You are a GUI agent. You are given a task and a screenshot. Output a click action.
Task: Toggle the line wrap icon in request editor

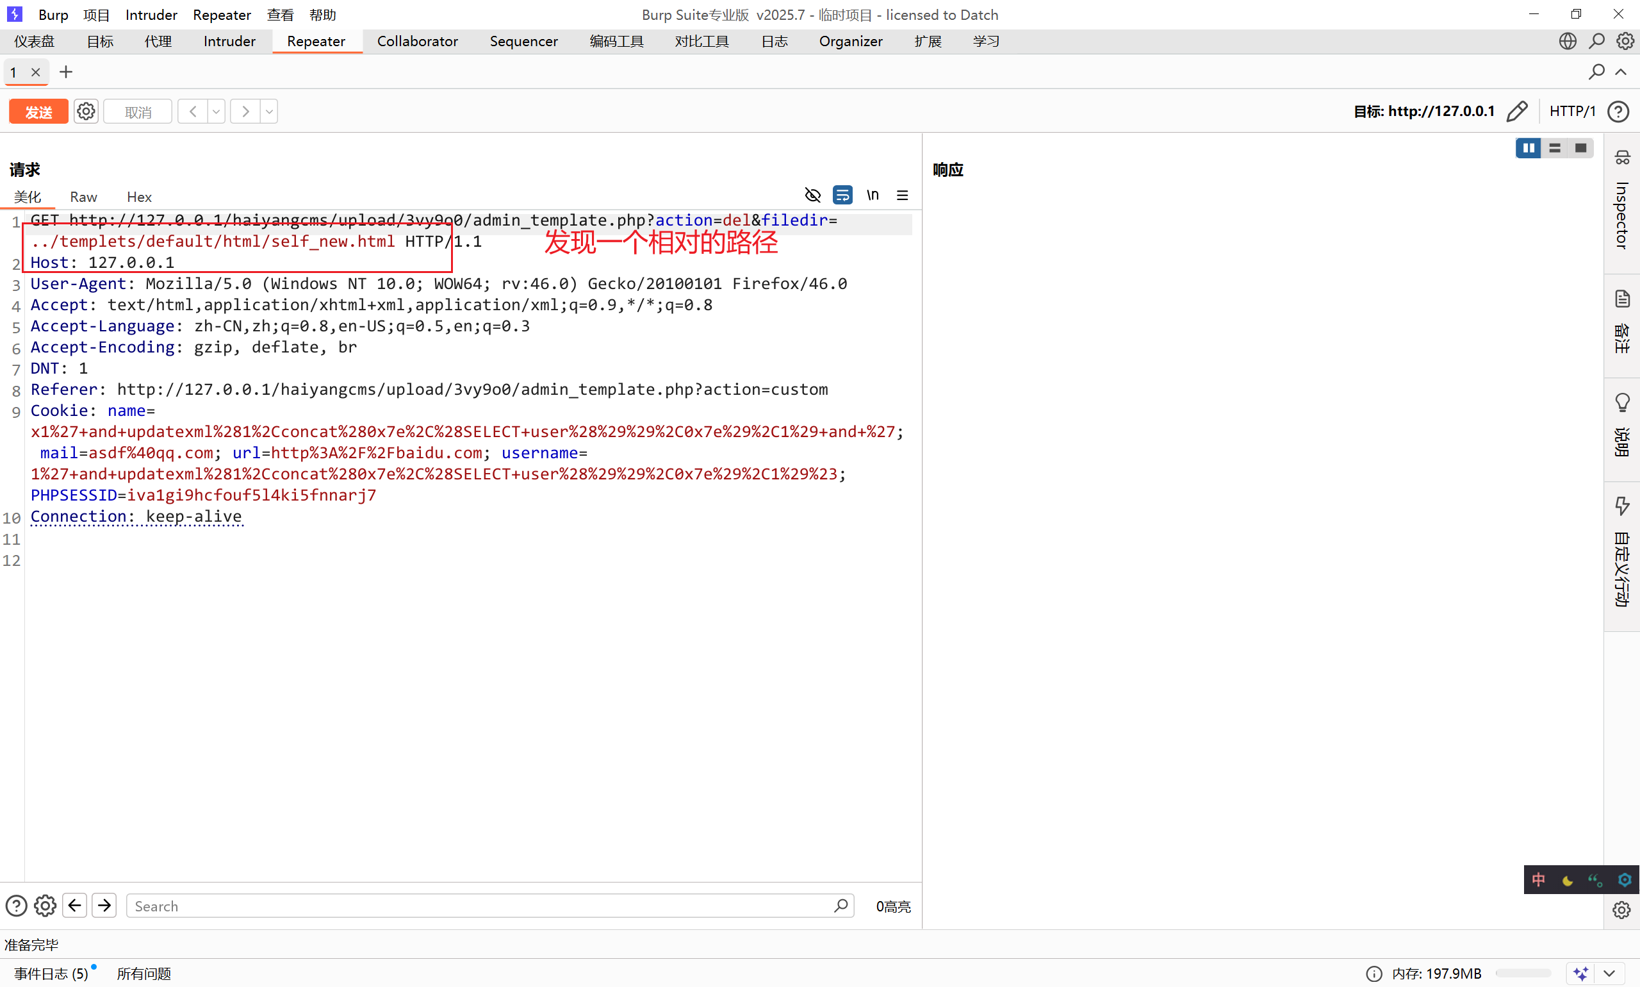pyautogui.click(x=842, y=195)
